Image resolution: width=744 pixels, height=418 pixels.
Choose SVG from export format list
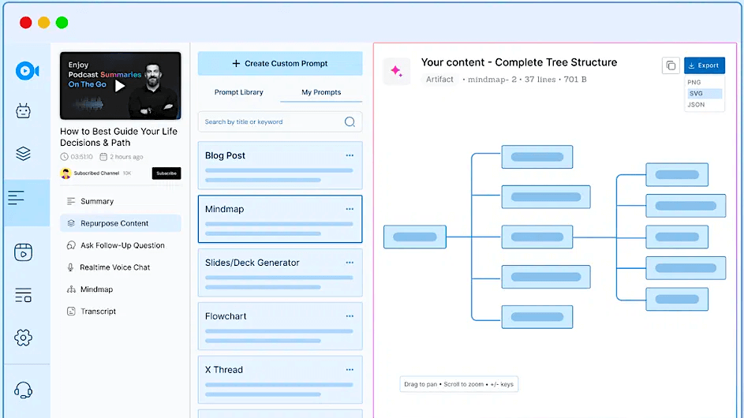pos(696,93)
